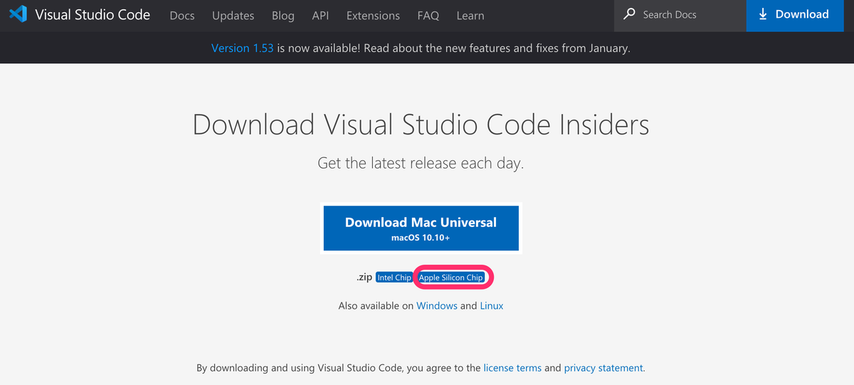Open the Version 1.53 link
The width and height of the screenshot is (854, 385).
[x=243, y=48]
